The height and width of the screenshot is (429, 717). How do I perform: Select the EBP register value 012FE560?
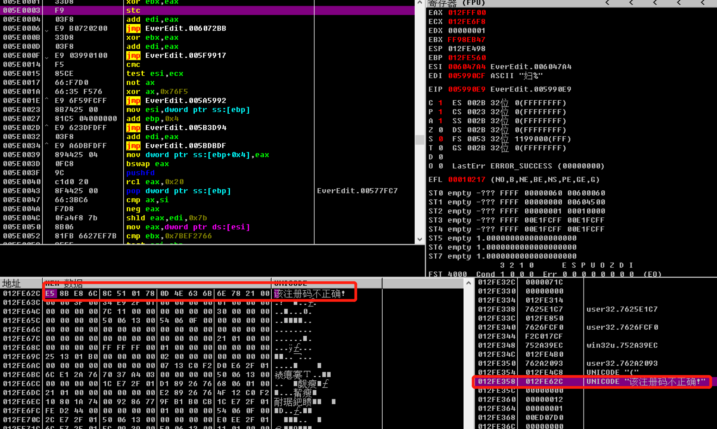point(467,58)
